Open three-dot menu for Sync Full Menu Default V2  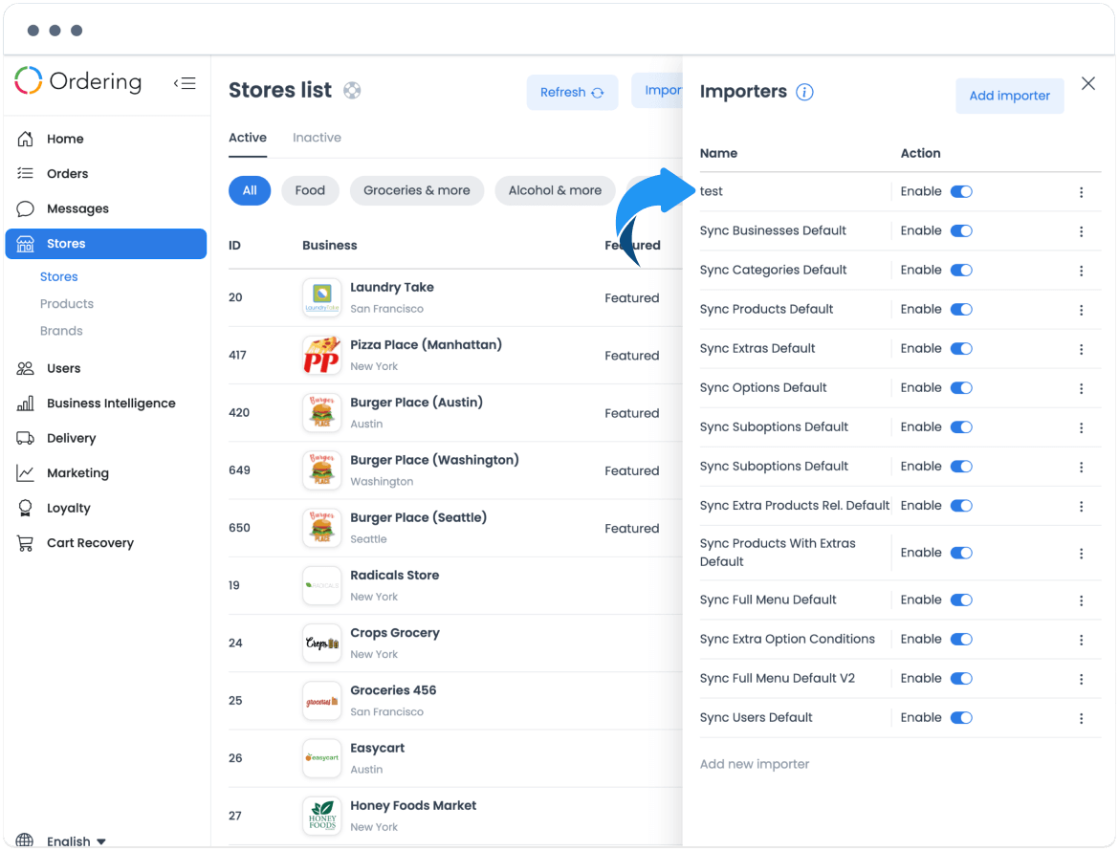(1081, 679)
